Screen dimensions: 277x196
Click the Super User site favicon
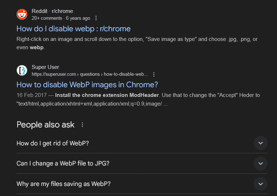(x=22, y=70)
